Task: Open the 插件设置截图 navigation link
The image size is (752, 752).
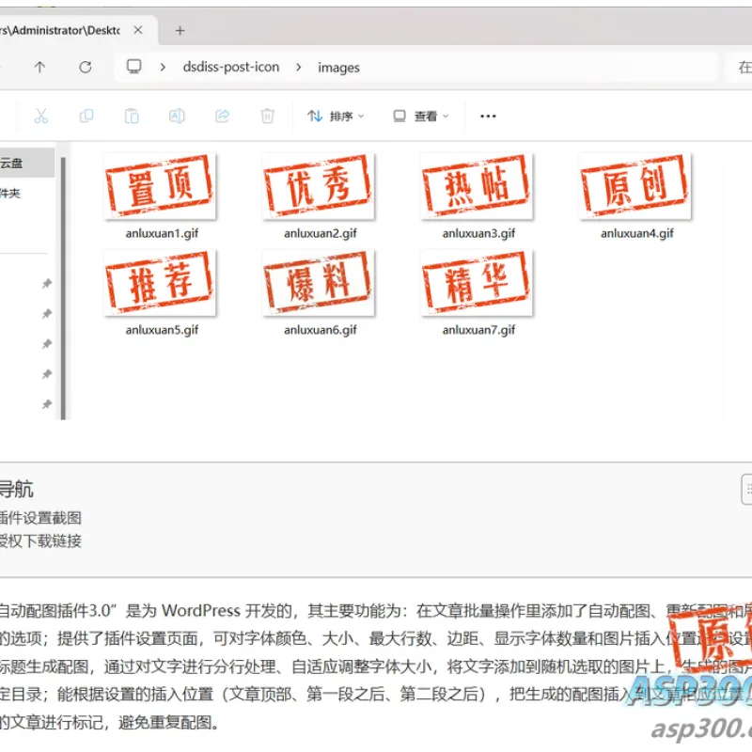Action: pyautogui.click(x=40, y=518)
